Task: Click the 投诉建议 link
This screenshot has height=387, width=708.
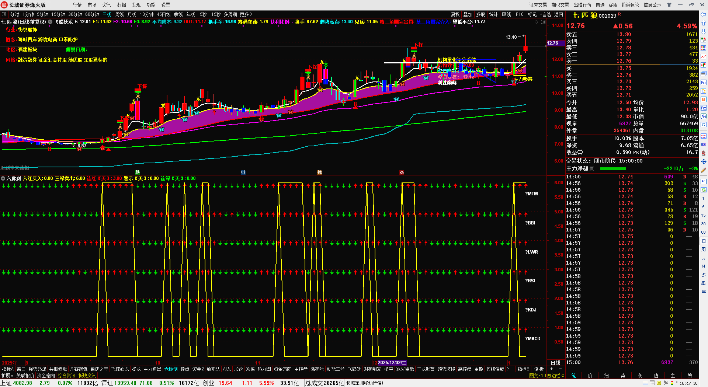Action: click(631, 5)
